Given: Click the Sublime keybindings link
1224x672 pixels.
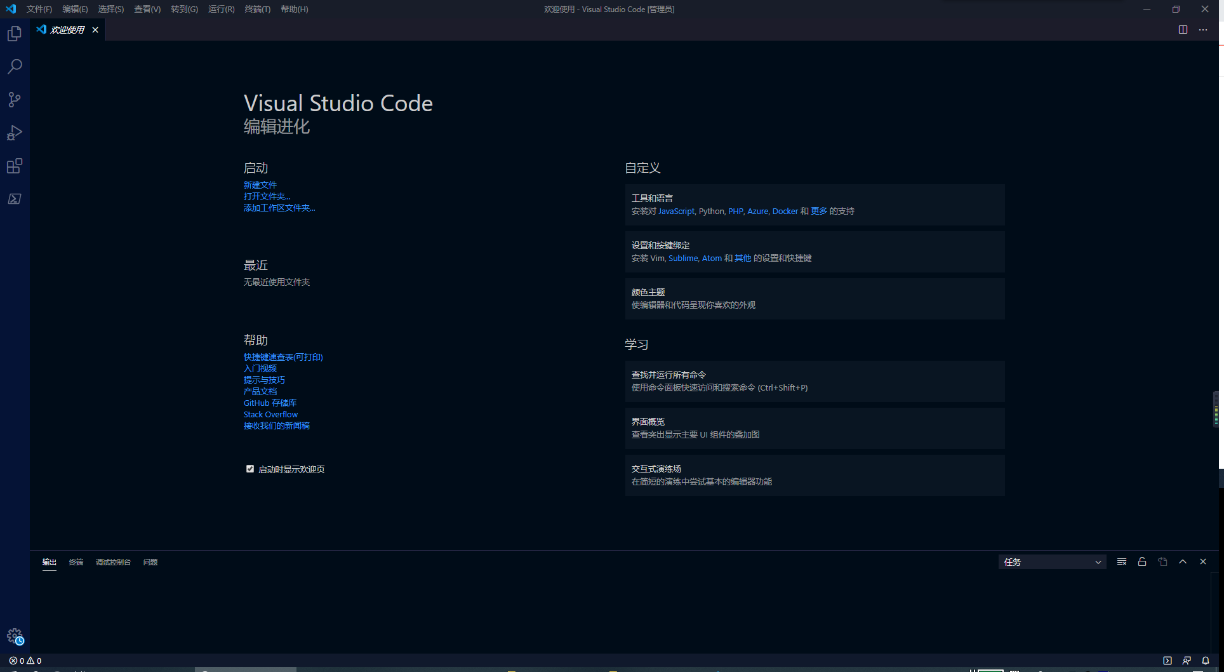Looking at the screenshot, I should [683, 258].
